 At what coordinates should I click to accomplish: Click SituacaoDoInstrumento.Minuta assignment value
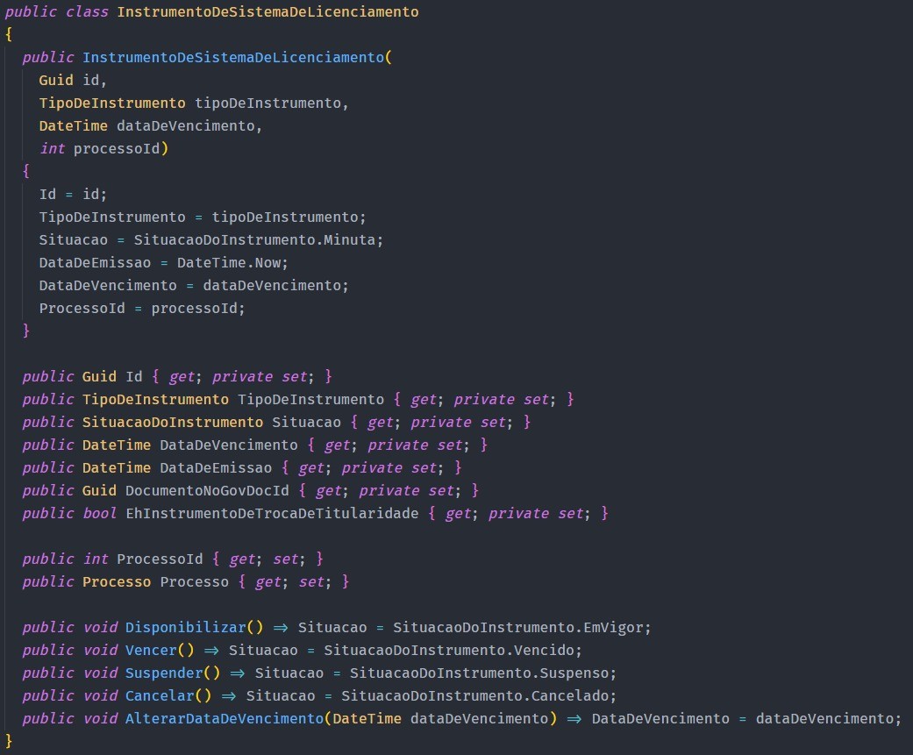click(x=254, y=240)
